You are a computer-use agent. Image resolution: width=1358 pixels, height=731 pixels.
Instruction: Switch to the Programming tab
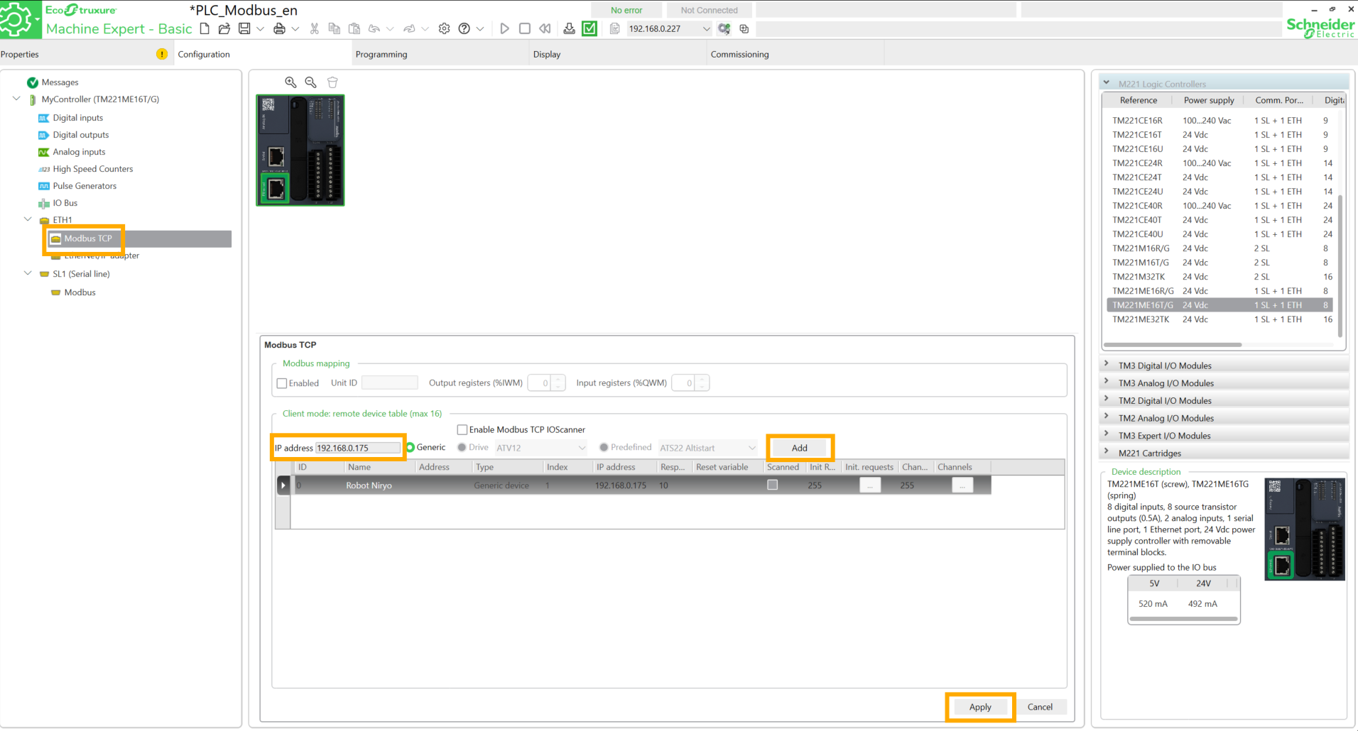381,54
